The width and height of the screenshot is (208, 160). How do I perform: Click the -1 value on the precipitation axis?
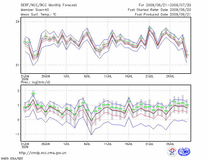click(x=17, y=134)
